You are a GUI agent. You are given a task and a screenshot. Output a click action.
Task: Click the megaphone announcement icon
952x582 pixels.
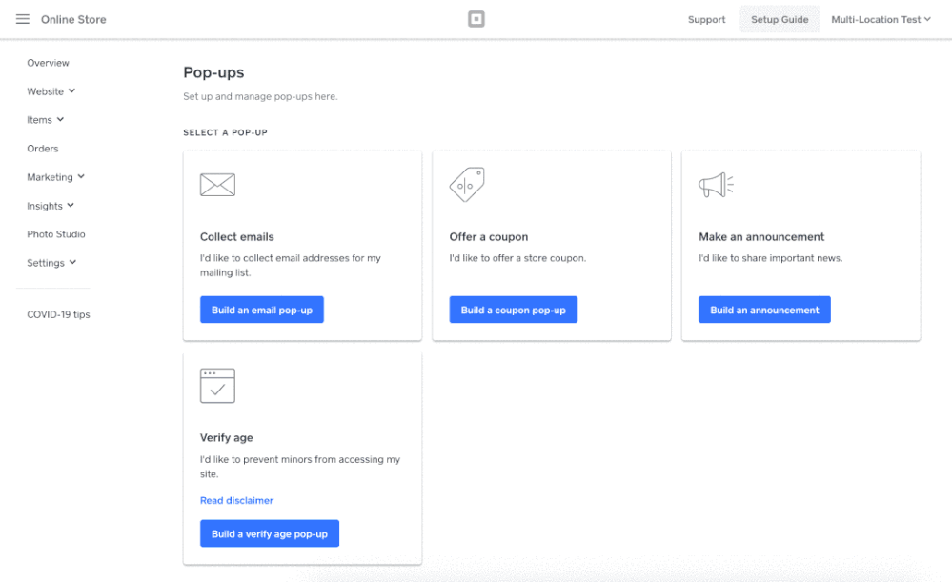(x=716, y=185)
